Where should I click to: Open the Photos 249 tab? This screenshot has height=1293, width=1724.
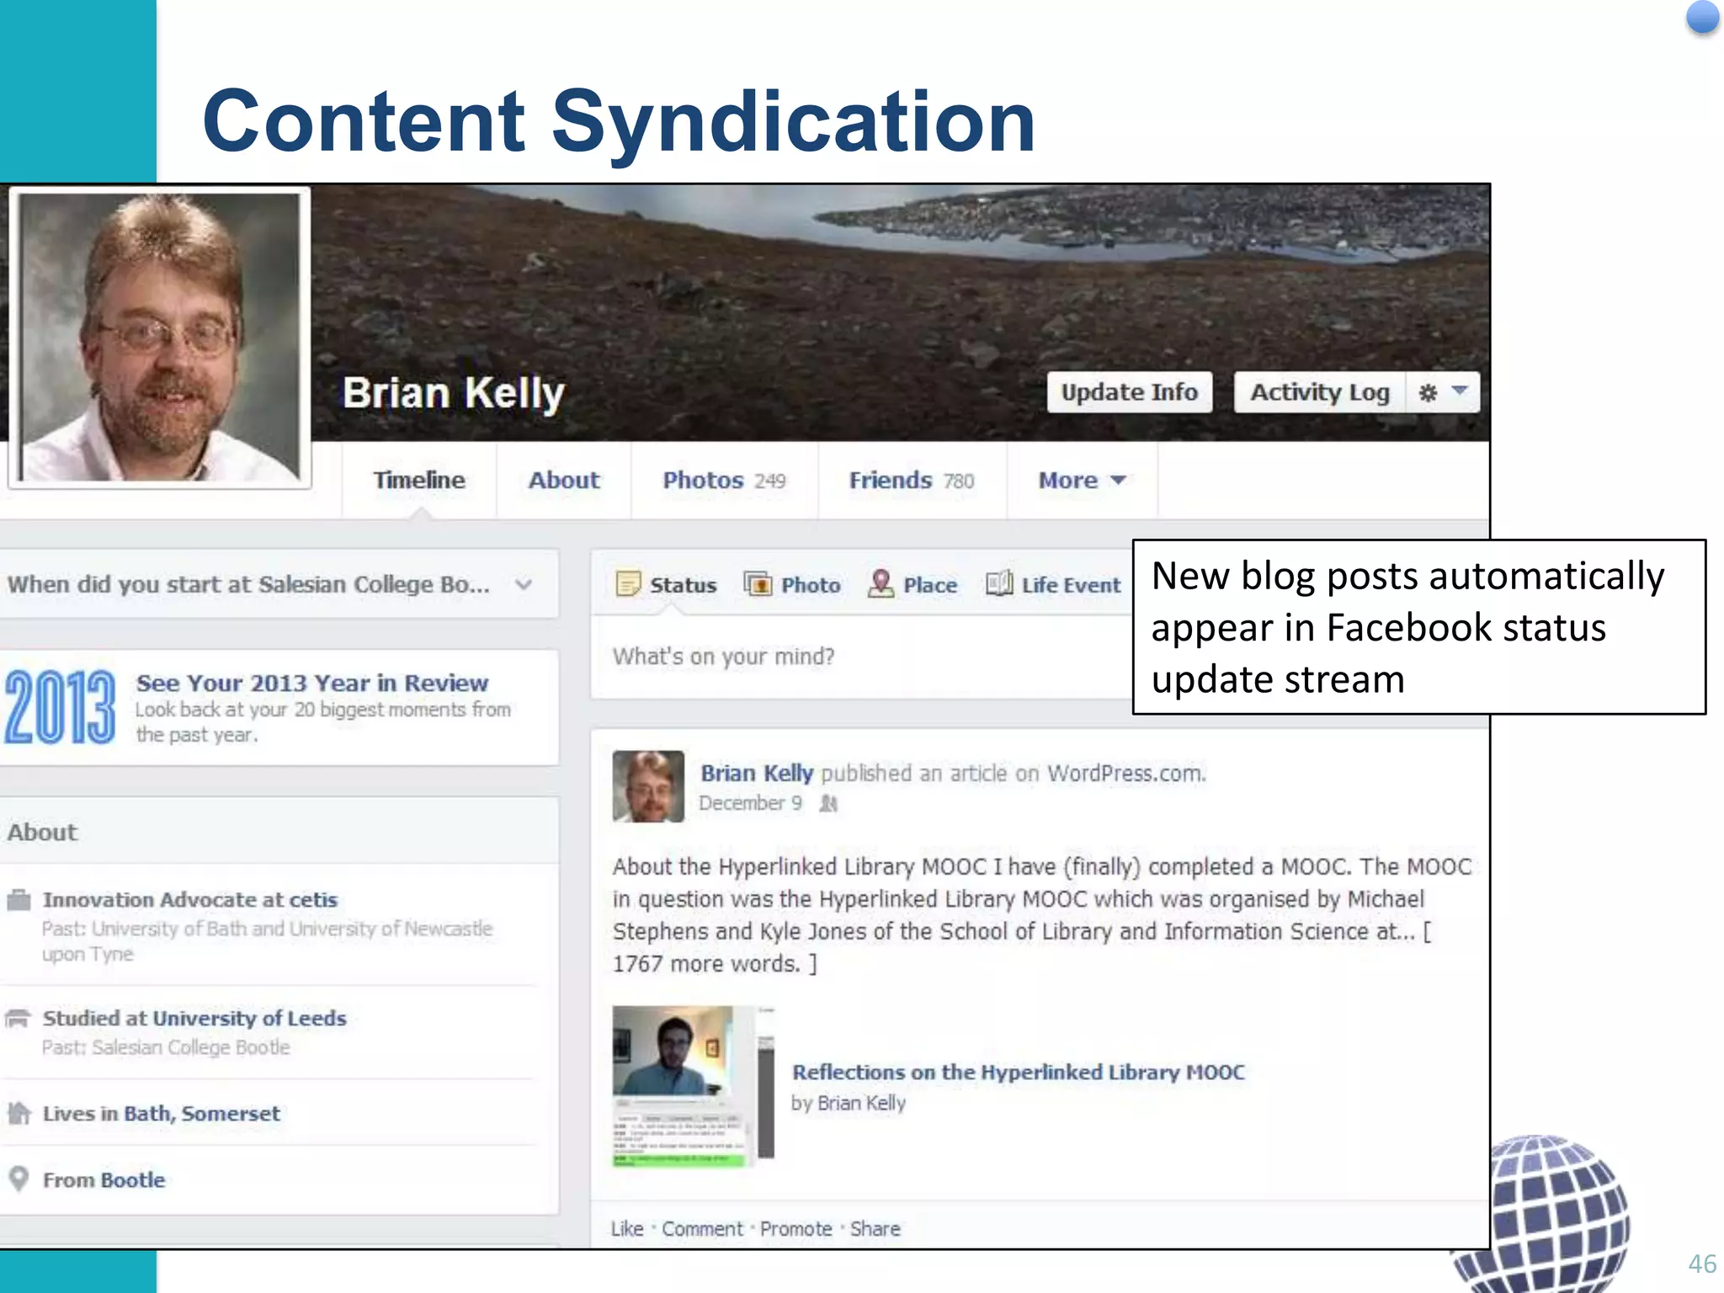click(x=724, y=480)
